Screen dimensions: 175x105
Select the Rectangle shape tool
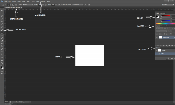pyautogui.click(x=2, y=57)
